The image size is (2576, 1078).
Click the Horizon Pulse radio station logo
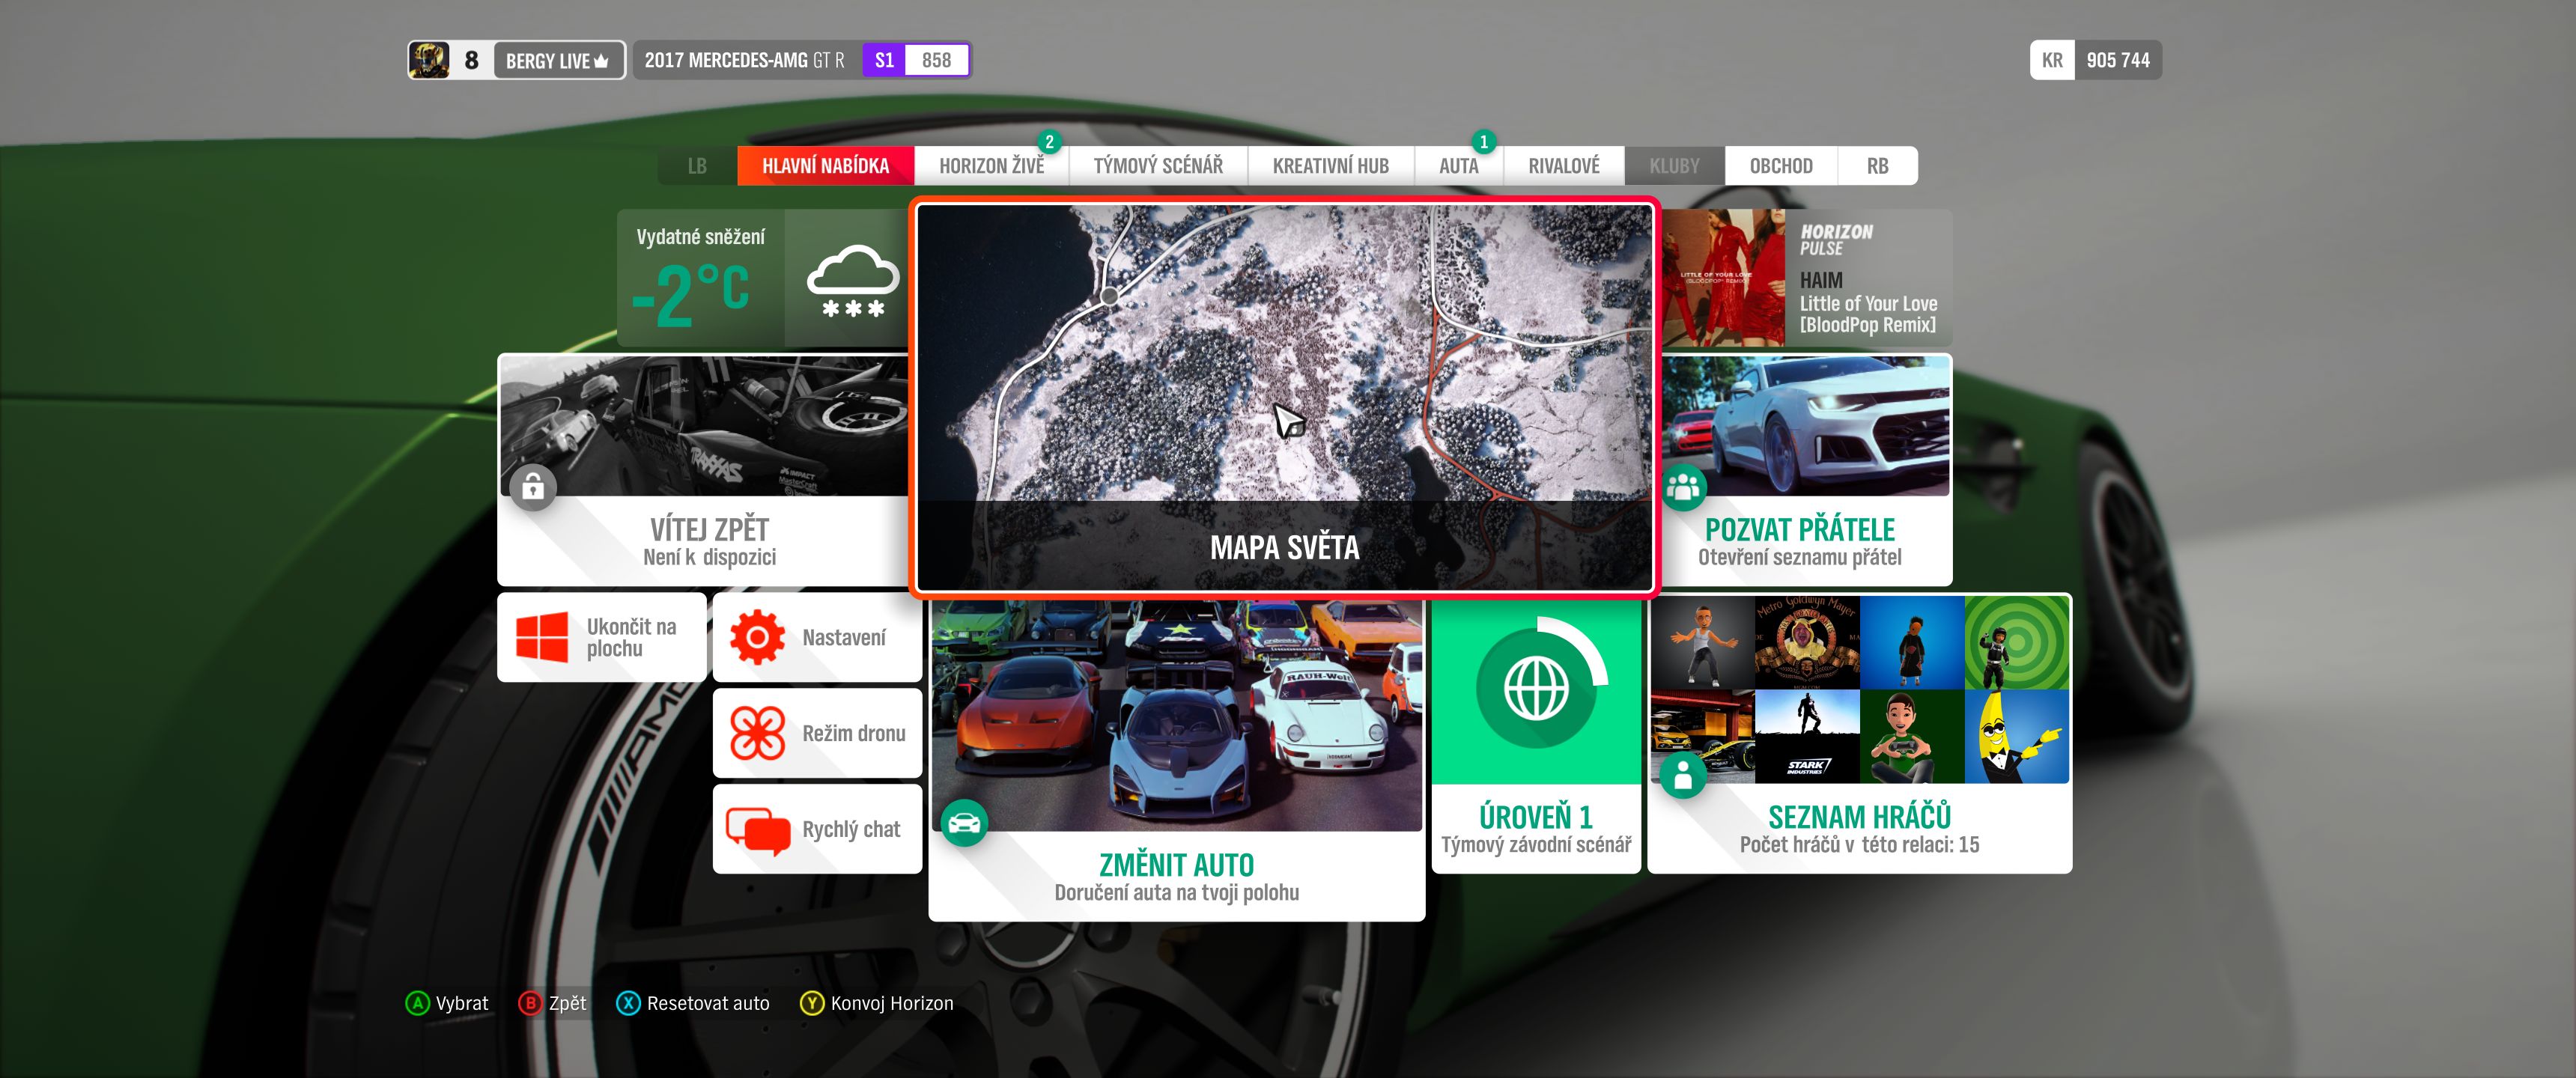(x=1836, y=240)
